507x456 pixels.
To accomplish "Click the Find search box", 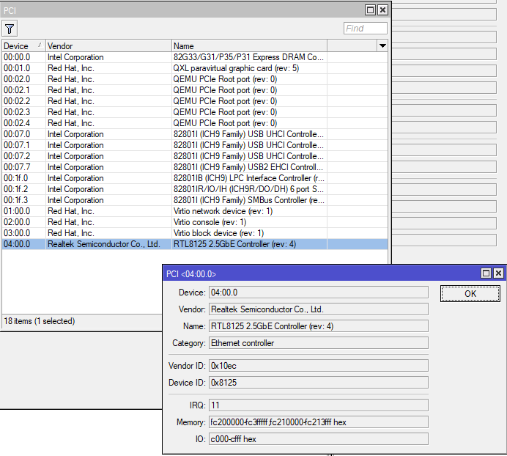I will point(366,29).
